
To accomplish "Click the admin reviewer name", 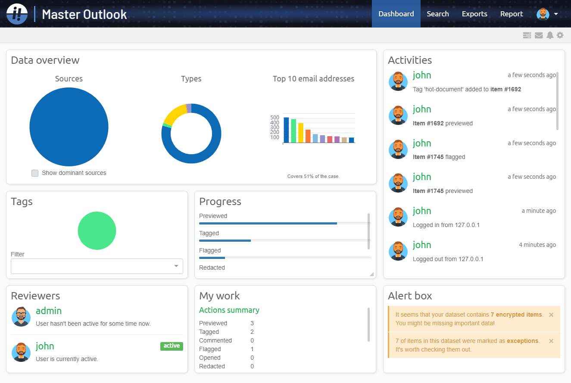I will click(x=49, y=311).
